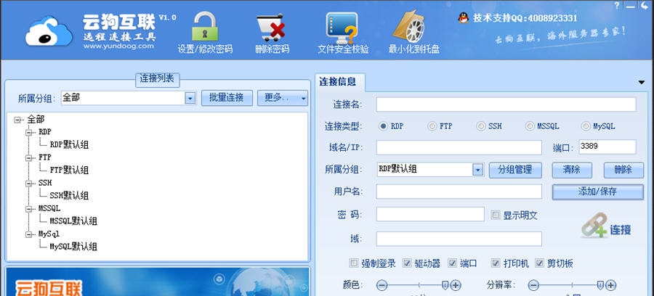Click the 域 input field
Image resolution: width=654 pixels, height=296 pixels.
[459, 239]
